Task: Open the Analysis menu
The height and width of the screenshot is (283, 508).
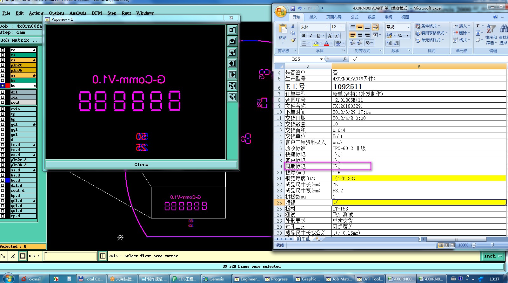Action: [x=78, y=13]
